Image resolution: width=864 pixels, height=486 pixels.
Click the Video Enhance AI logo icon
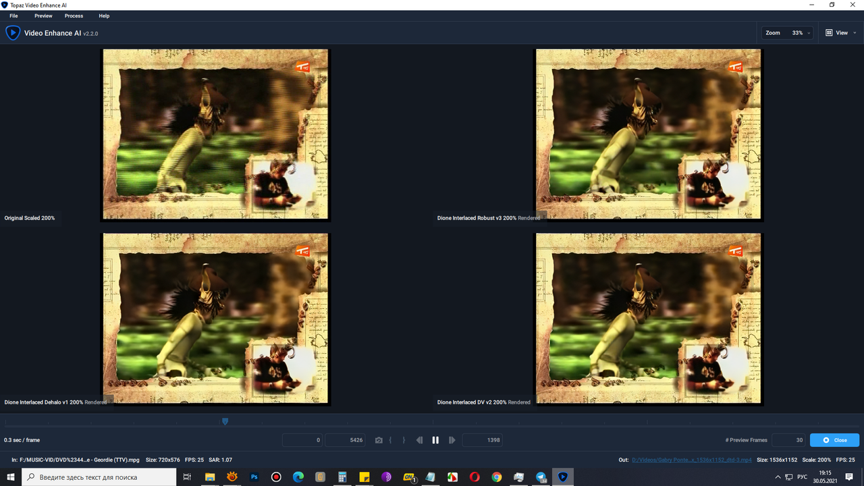pyautogui.click(x=13, y=32)
